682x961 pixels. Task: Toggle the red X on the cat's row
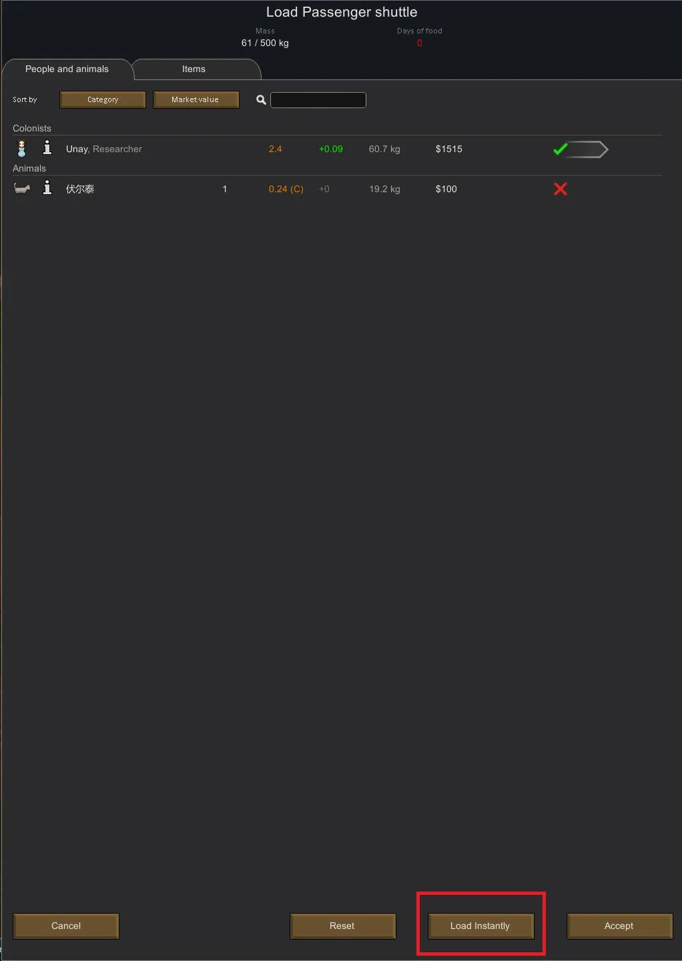(x=561, y=190)
